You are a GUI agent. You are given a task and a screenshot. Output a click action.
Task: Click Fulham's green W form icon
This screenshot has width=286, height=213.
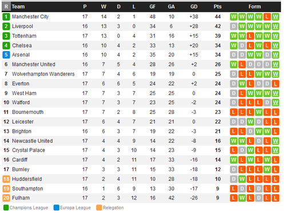tap(242, 198)
